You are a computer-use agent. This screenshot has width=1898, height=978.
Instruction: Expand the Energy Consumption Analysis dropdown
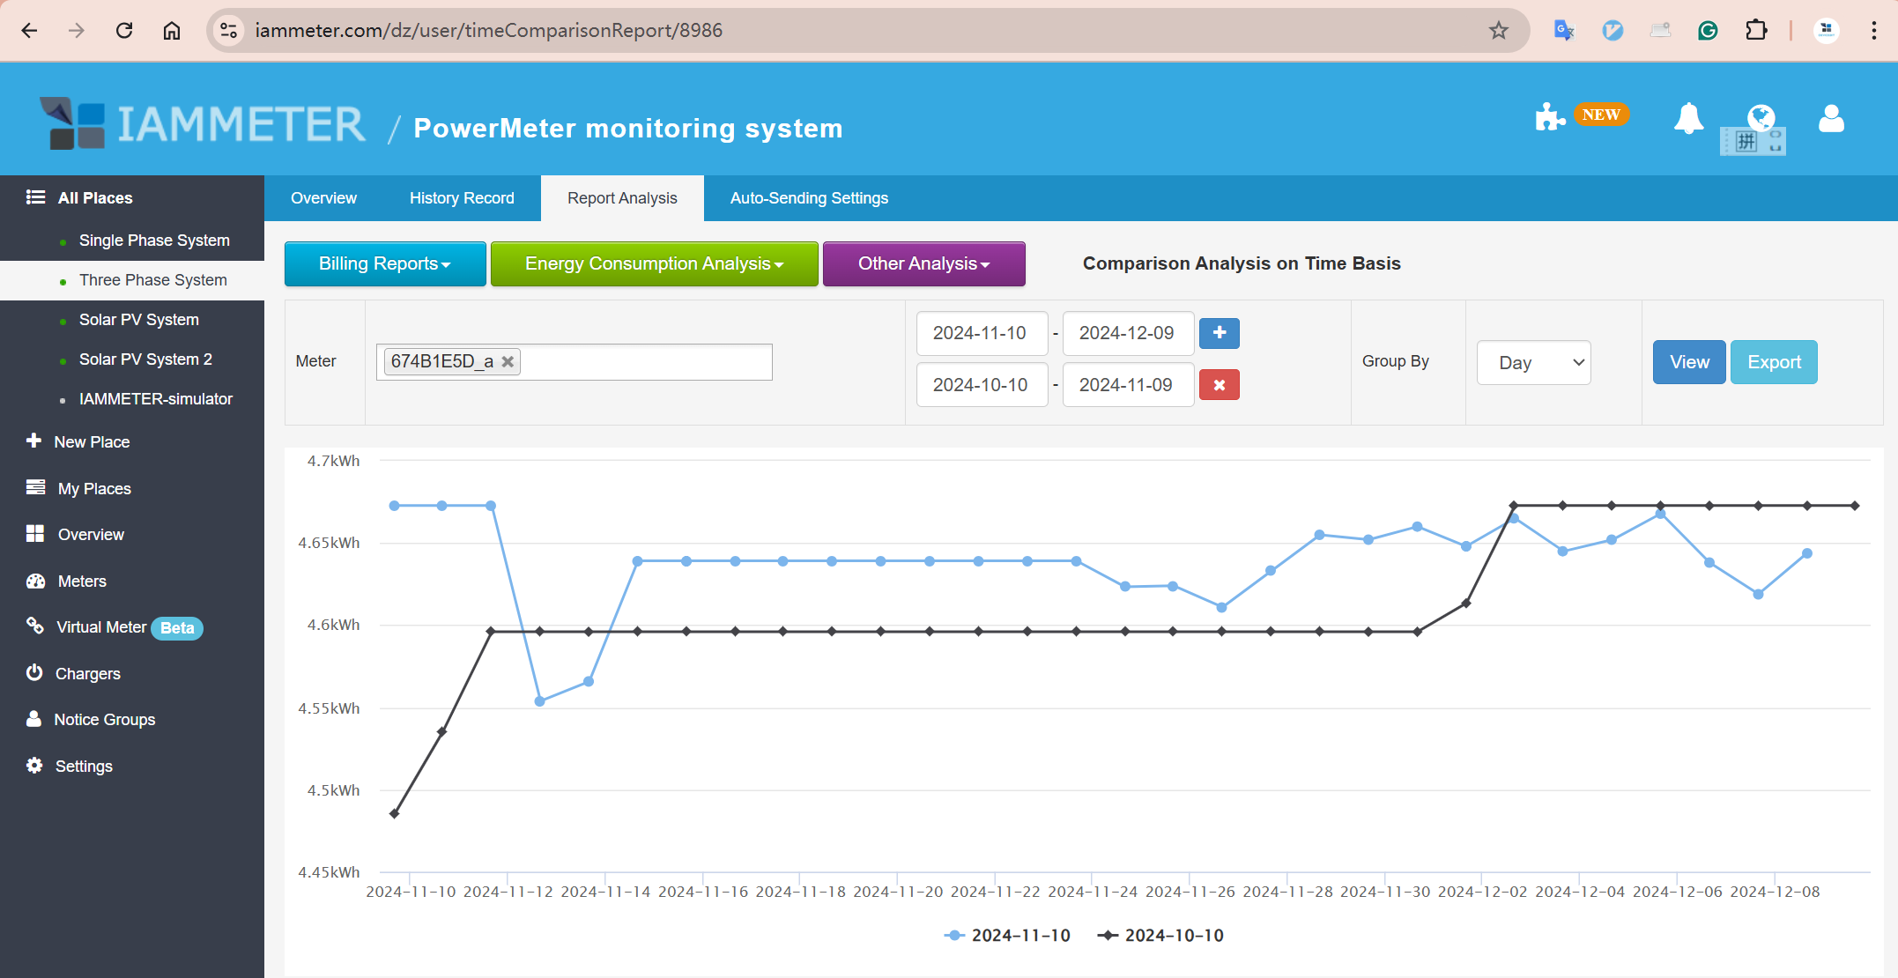(x=652, y=263)
